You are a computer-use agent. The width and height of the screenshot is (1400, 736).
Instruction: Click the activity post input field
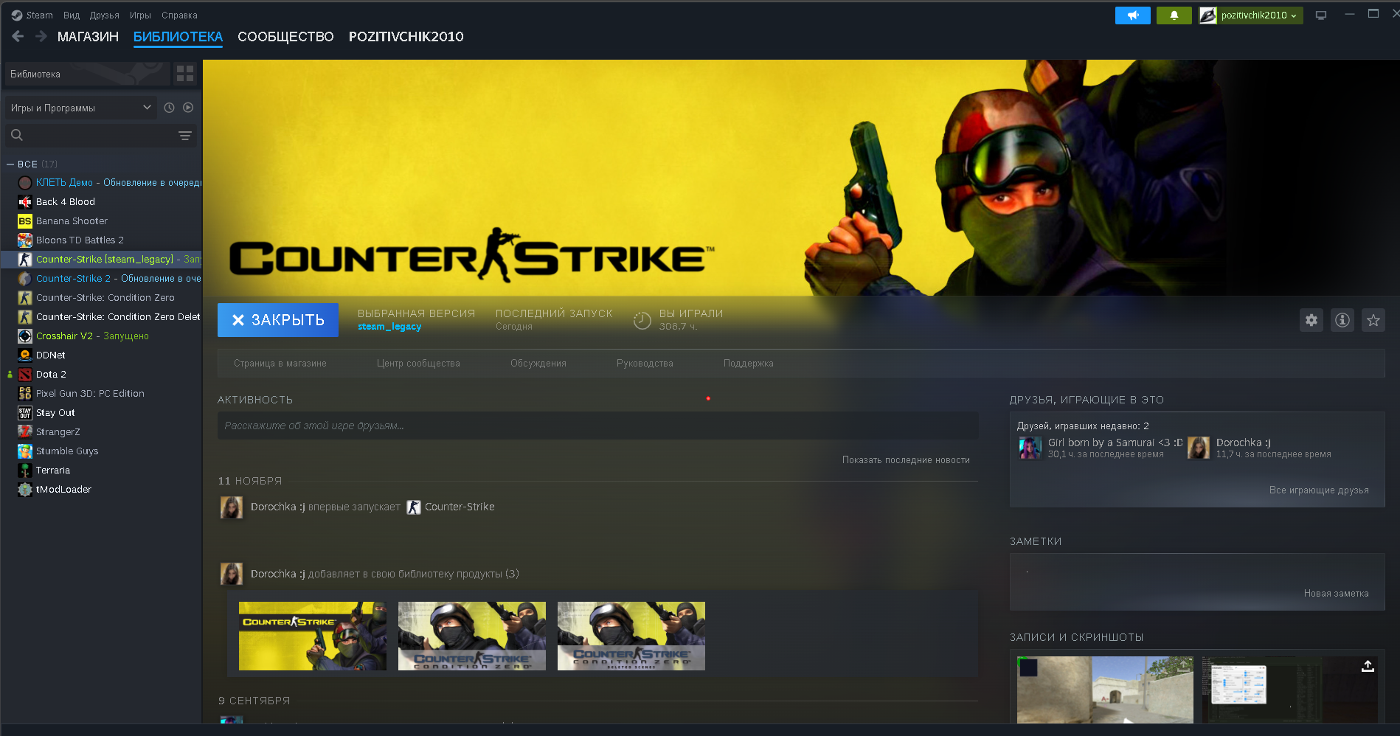click(x=597, y=426)
